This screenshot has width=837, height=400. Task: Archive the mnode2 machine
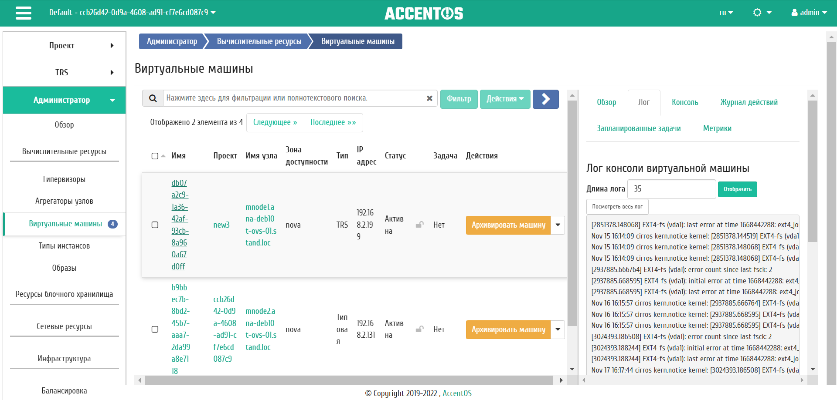click(508, 329)
